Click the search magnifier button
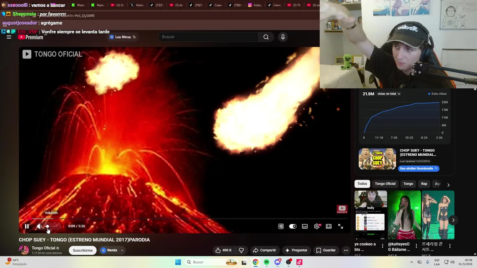Image resolution: width=477 pixels, height=268 pixels. 266,37
